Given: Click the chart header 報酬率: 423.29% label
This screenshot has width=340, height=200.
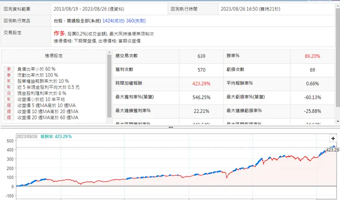Looking at the screenshot, I should click(56, 137).
